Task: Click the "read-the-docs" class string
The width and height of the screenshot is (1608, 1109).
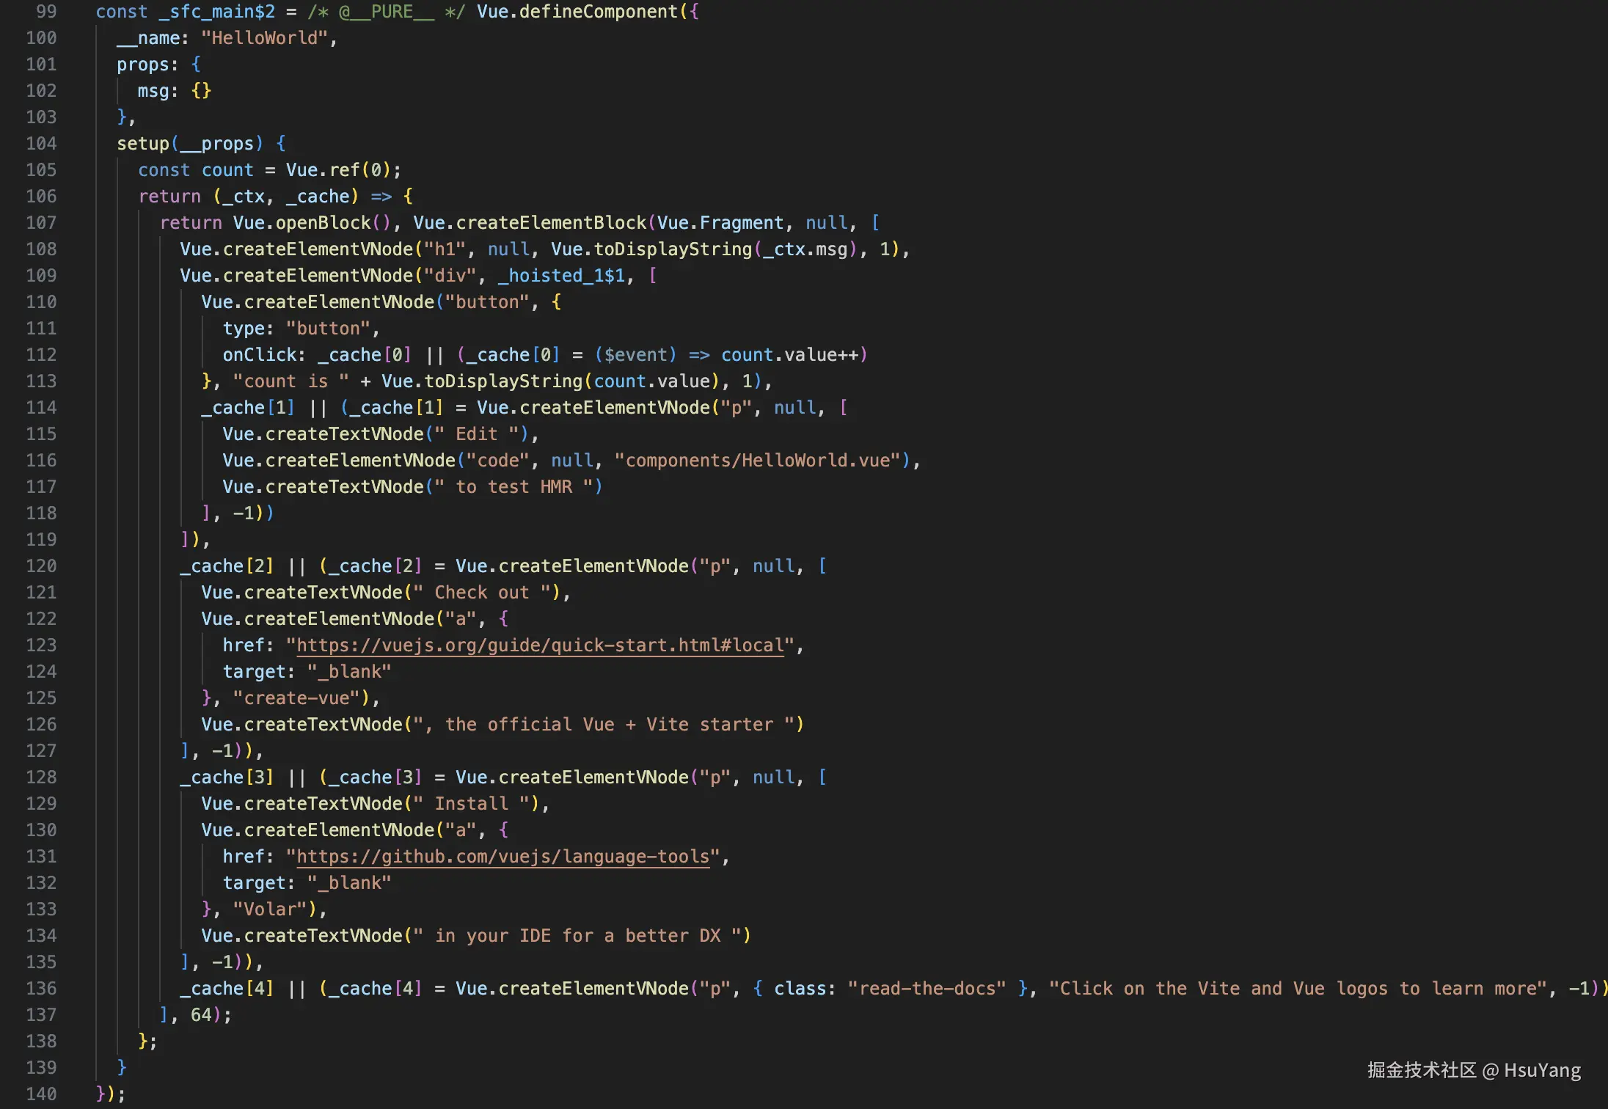Action: pos(927,989)
